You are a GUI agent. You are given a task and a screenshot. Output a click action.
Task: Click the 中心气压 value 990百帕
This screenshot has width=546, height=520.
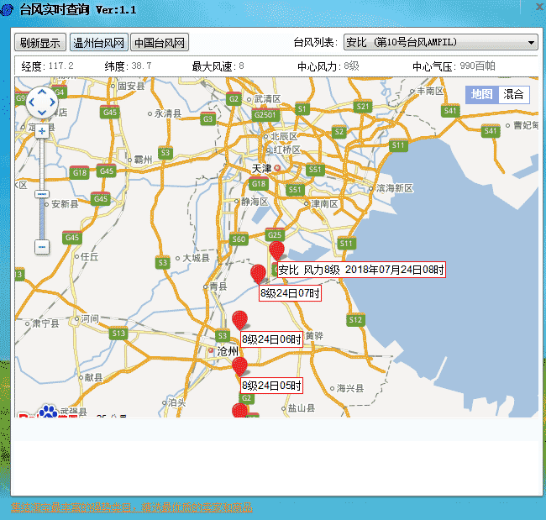click(x=477, y=66)
